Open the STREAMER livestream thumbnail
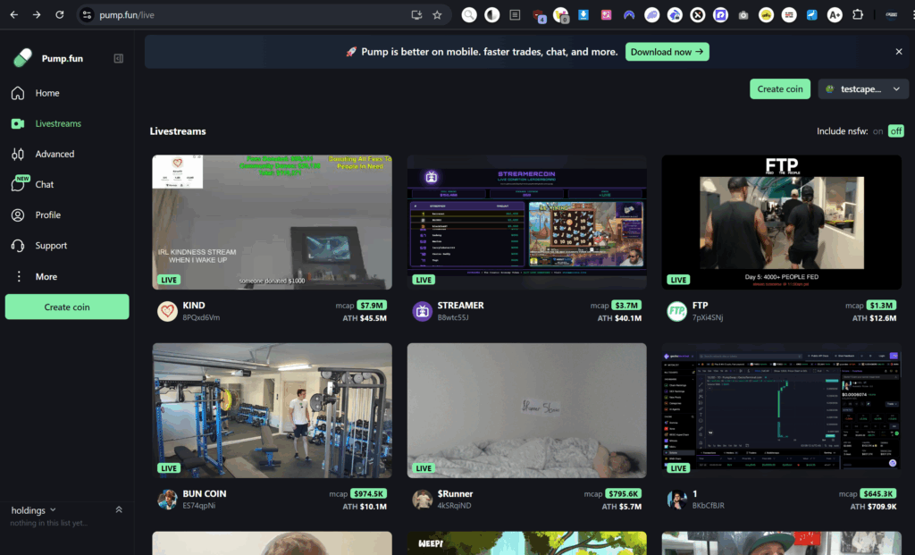915x555 pixels. coord(527,223)
